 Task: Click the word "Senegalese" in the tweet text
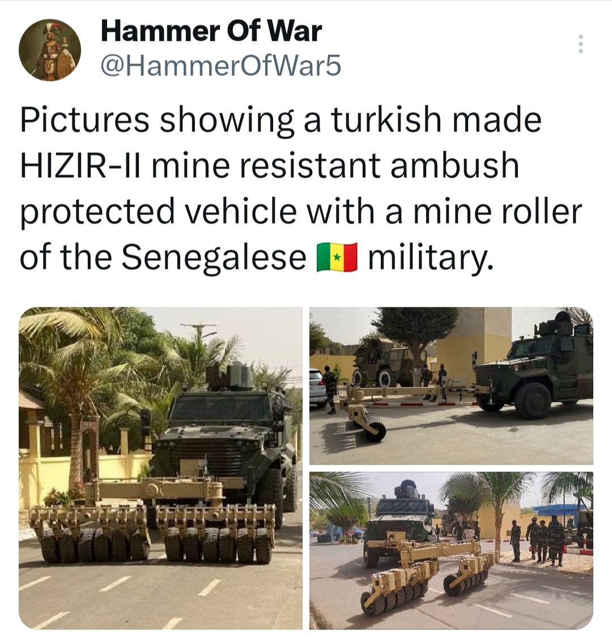(214, 256)
